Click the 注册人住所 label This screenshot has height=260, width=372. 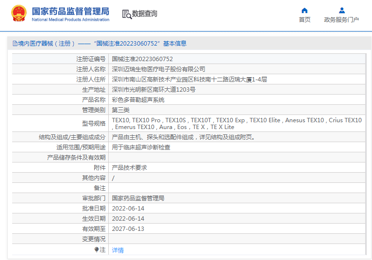point(91,80)
